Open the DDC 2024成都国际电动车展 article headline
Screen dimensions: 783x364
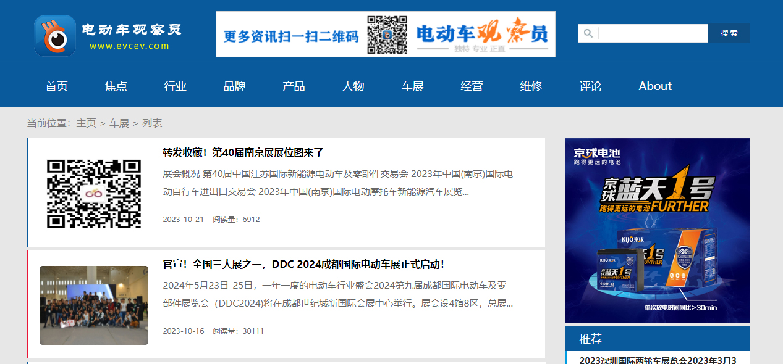[306, 263]
